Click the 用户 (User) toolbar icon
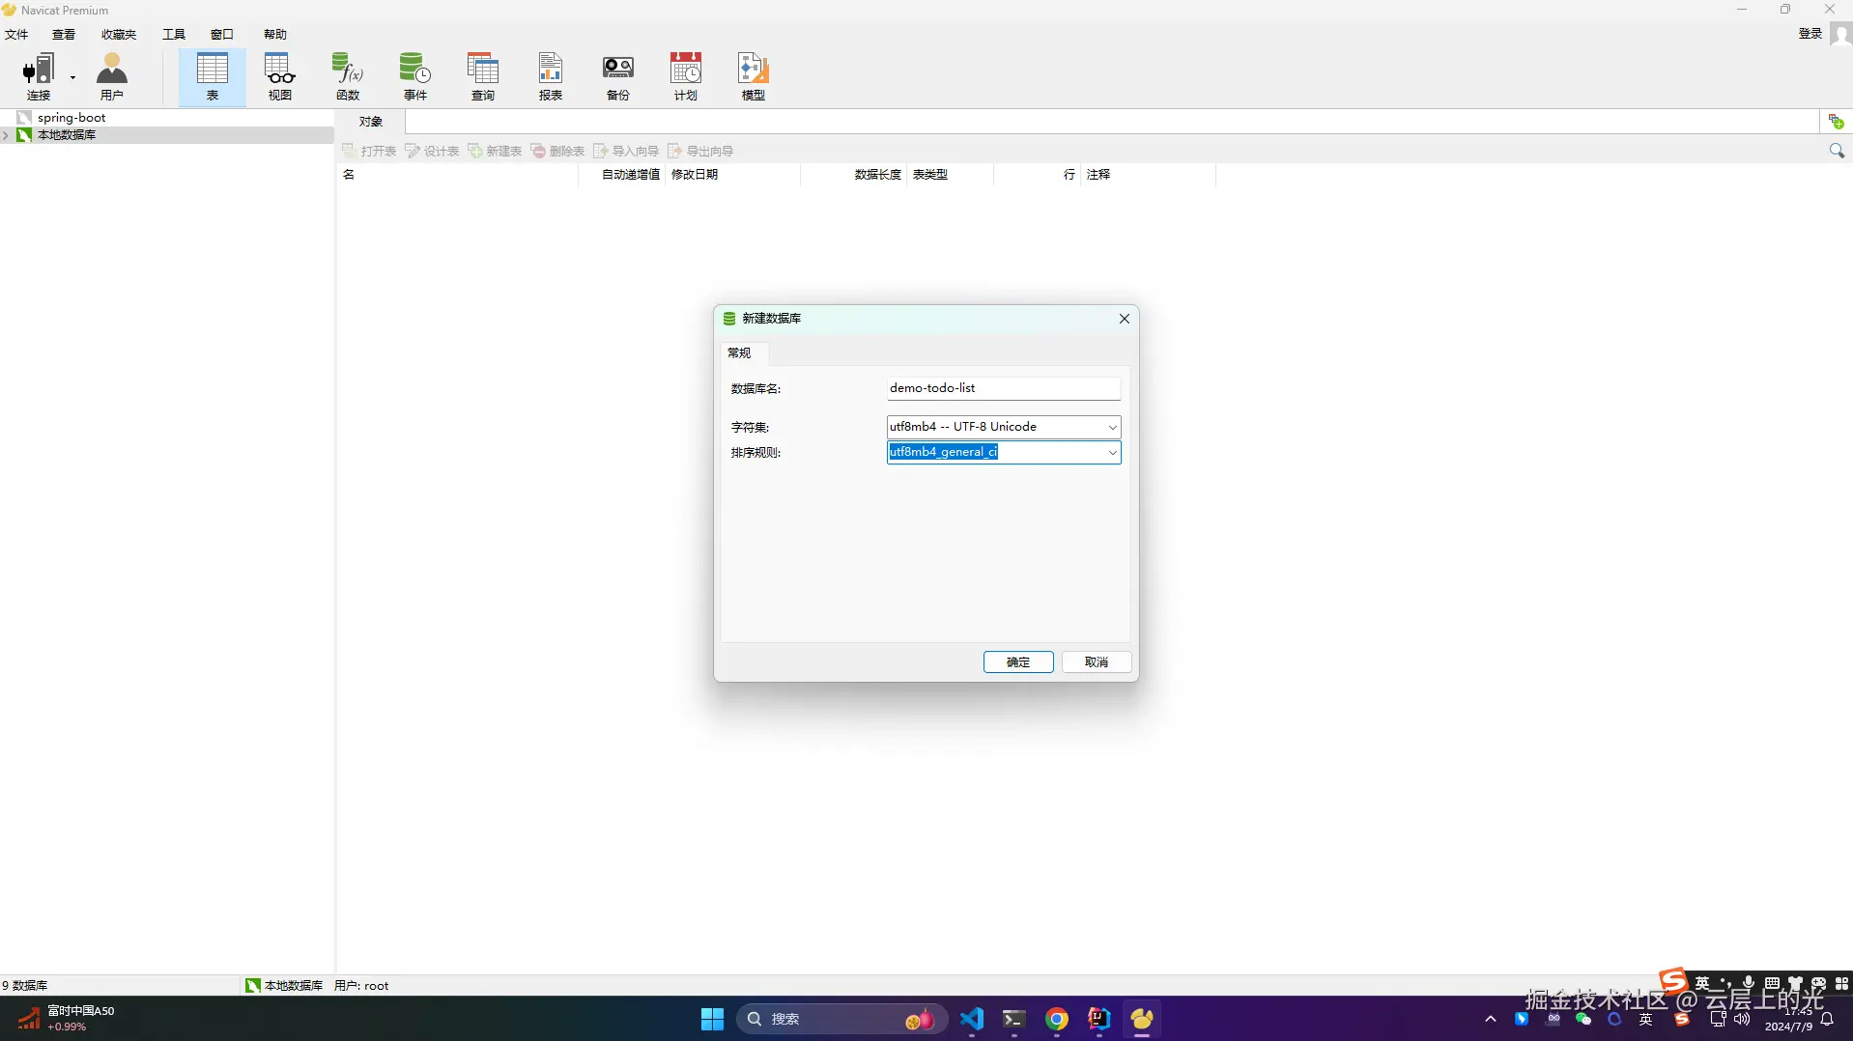Screen dimensions: 1853x1041 point(112,76)
